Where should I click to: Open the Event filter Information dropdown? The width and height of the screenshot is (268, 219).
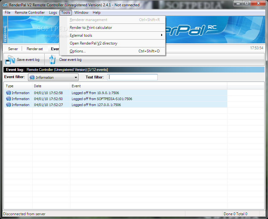point(53,77)
